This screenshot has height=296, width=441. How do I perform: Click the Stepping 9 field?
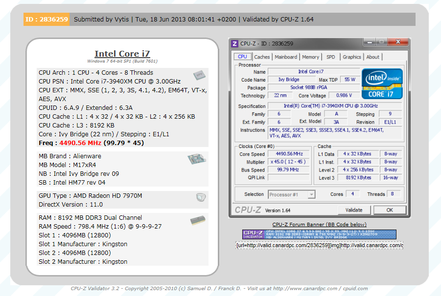pos(390,114)
